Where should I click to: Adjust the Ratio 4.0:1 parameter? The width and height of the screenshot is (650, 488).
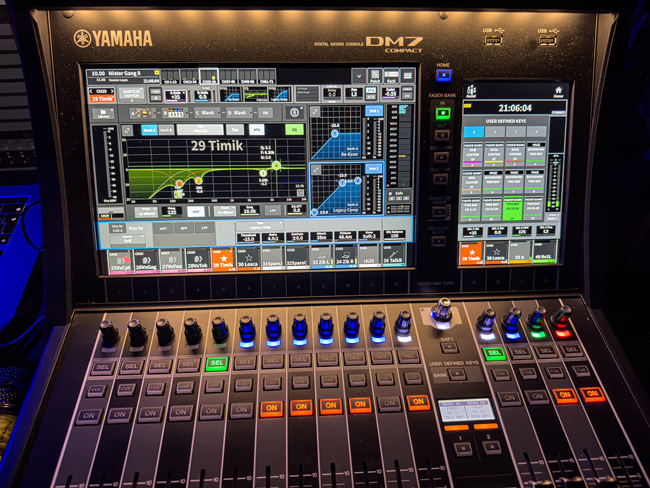coord(273,237)
